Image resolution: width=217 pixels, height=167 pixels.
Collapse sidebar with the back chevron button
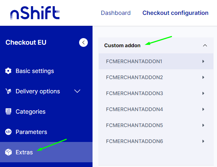coord(83,42)
